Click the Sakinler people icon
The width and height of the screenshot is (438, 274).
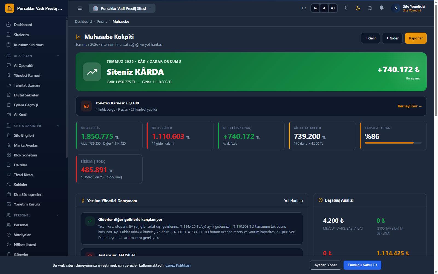[x=9, y=185]
